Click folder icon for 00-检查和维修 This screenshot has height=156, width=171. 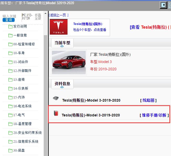(x=10, y=44)
